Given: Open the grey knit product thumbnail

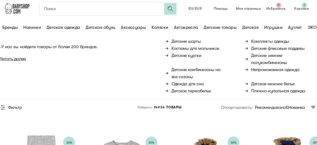Looking at the screenshot, I should [41, 140].
